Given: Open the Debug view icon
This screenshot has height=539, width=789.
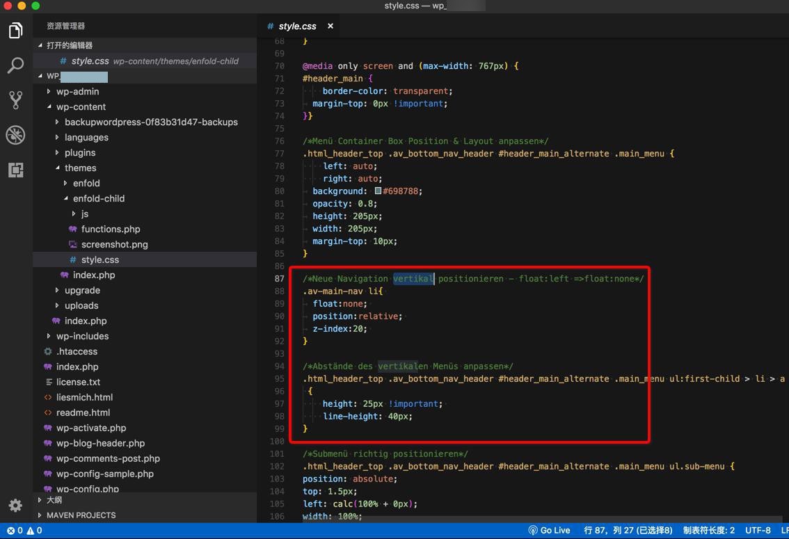Looking at the screenshot, I should click(x=15, y=135).
